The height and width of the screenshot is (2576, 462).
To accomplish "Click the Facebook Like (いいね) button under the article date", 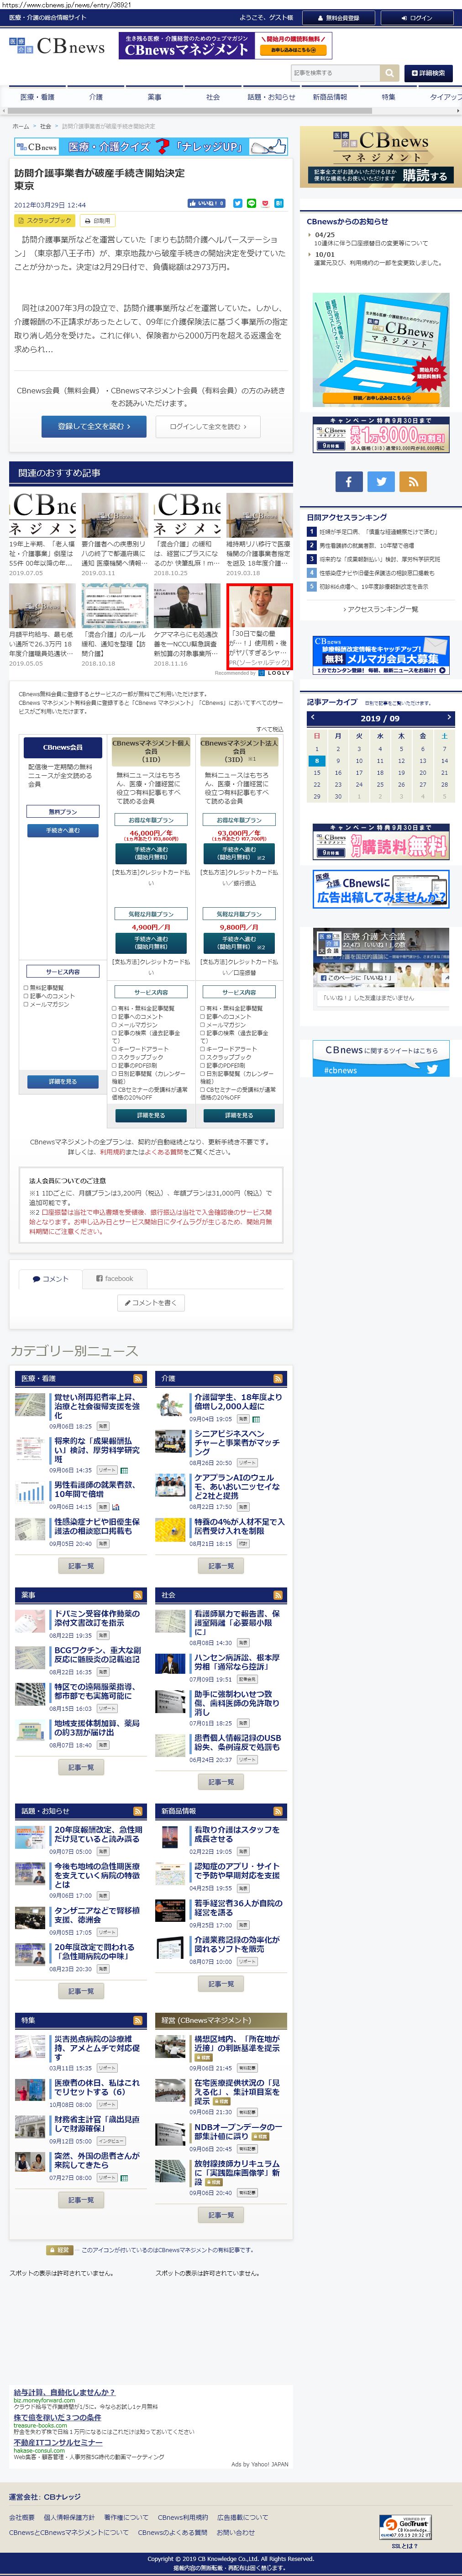I will pyautogui.click(x=207, y=203).
